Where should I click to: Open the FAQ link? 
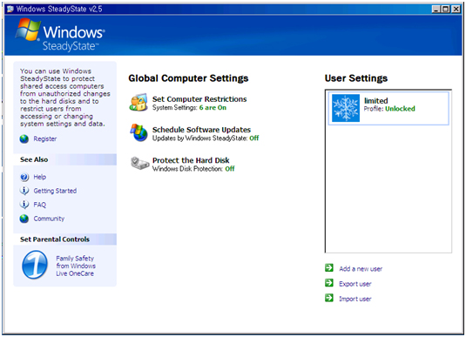click(x=39, y=205)
